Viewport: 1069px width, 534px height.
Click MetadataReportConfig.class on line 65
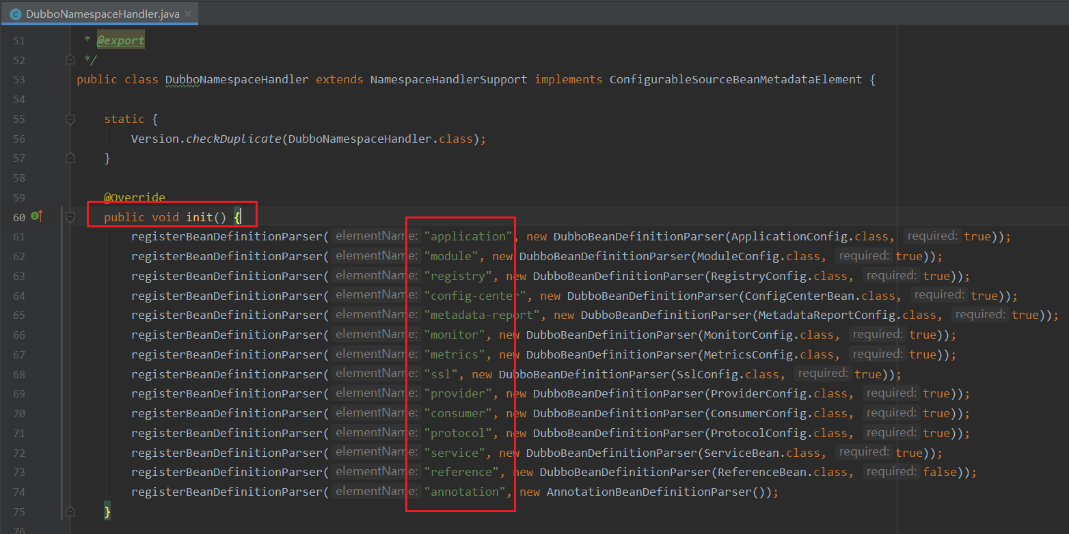point(848,315)
